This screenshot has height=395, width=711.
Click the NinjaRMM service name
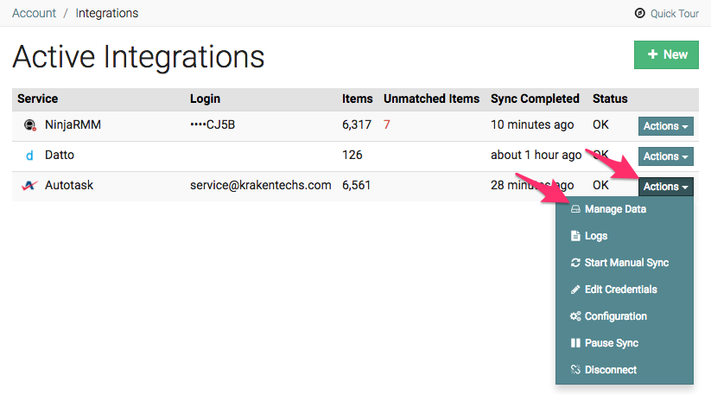coord(73,124)
